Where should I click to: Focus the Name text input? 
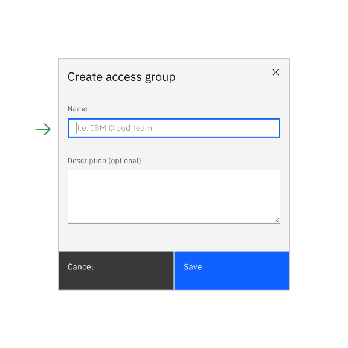(x=174, y=128)
